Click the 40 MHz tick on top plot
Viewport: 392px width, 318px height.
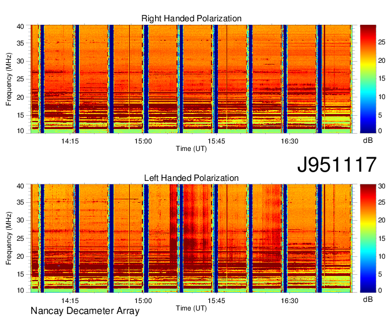[x=20, y=26]
